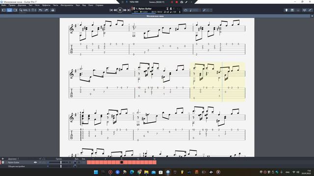Pause the playback
Image resolution: width=314 pixels, height=176 pixels.
120,10
